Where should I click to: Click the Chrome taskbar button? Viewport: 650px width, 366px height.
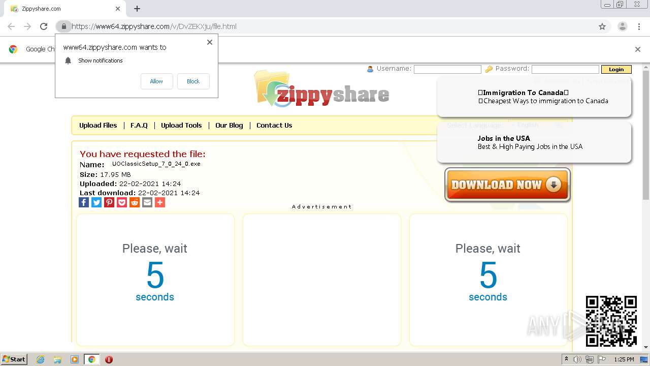(x=91, y=359)
